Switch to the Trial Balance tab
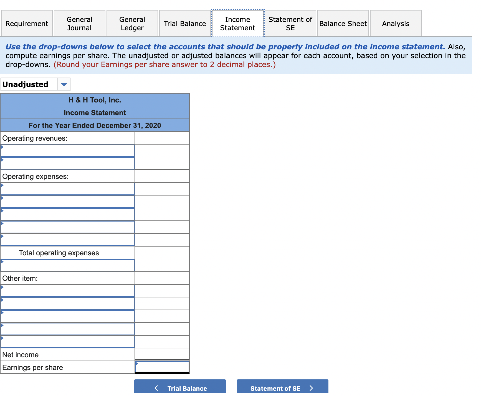481x396 pixels. pyautogui.click(x=184, y=23)
